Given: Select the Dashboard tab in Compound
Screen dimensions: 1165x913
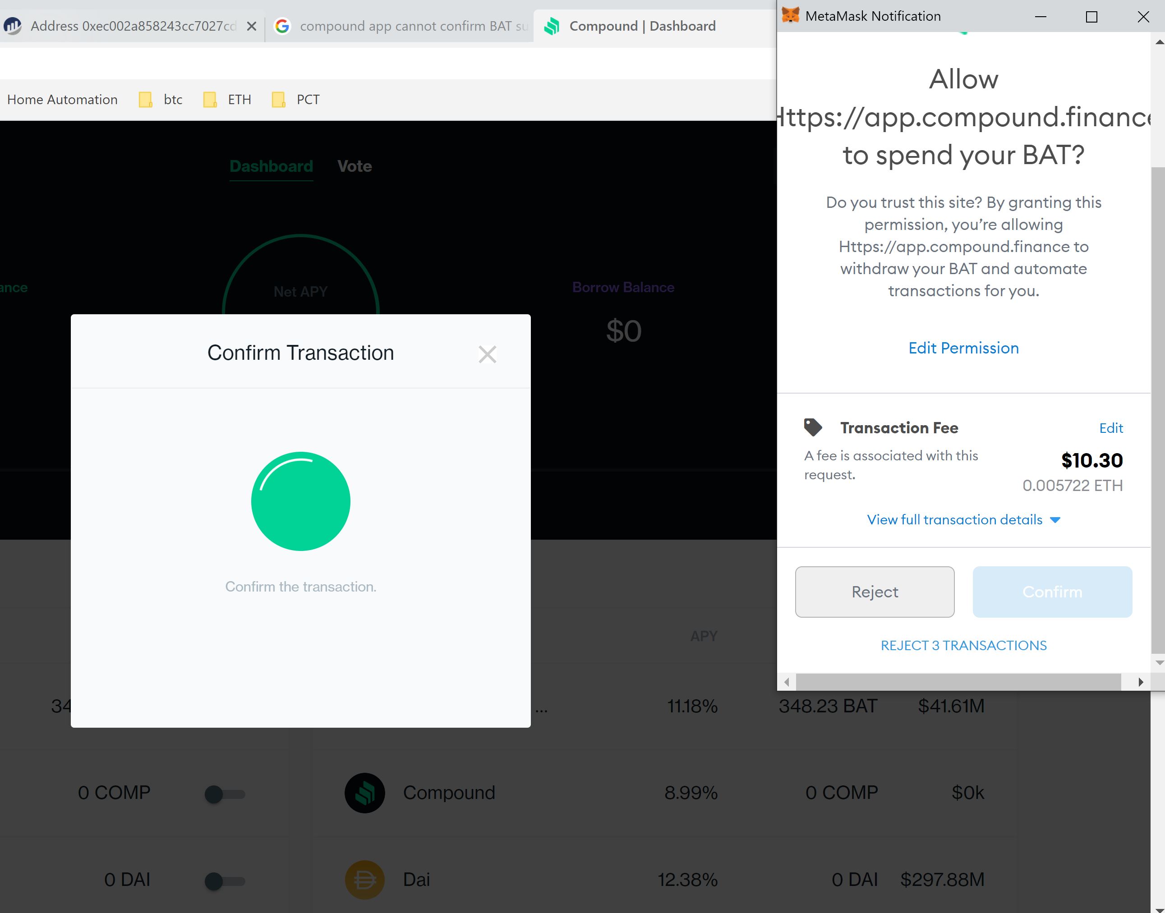Looking at the screenshot, I should (x=271, y=166).
